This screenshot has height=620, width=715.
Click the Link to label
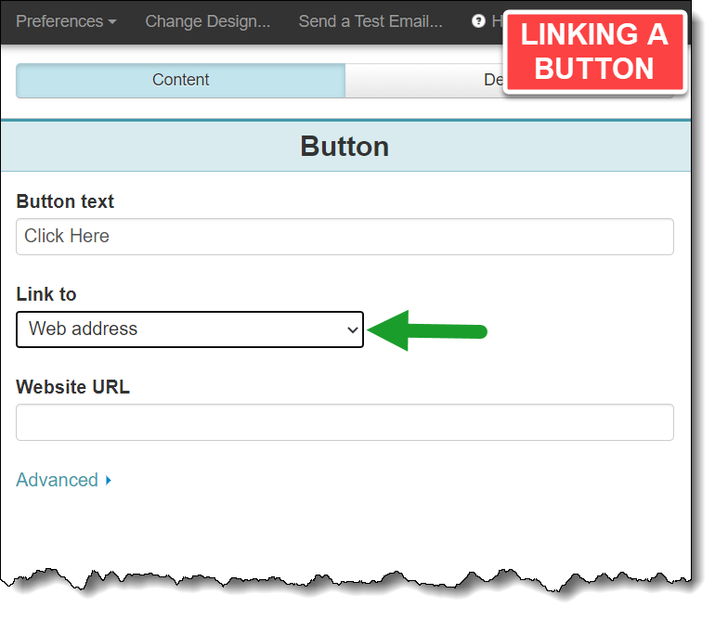click(46, 294)
